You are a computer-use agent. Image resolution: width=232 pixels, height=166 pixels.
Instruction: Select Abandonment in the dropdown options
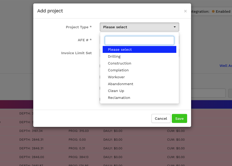121,84
